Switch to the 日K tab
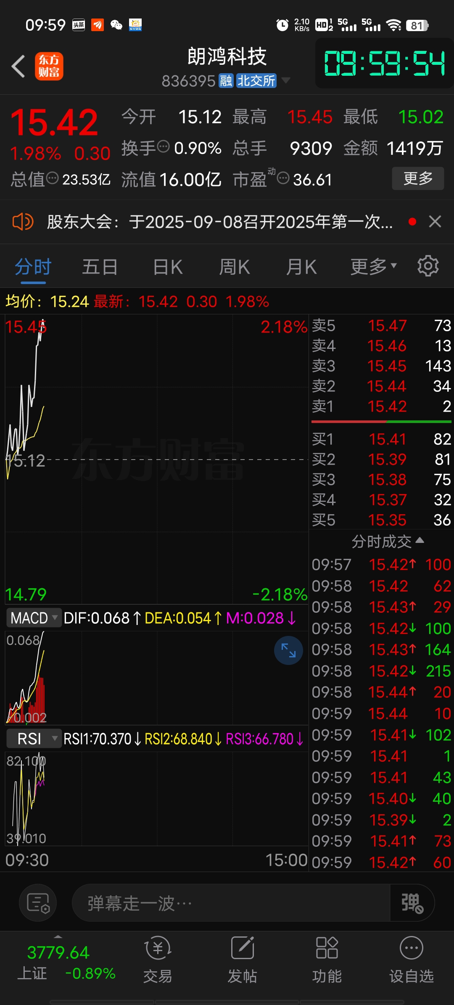Image resolution: width=454 pixels, height=1005 pixels. pyautogui.click(x=168, y=267)
